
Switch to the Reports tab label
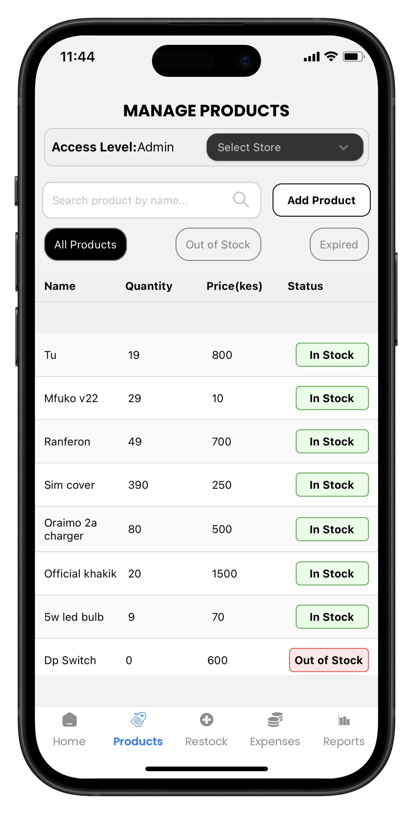[344, 742]
